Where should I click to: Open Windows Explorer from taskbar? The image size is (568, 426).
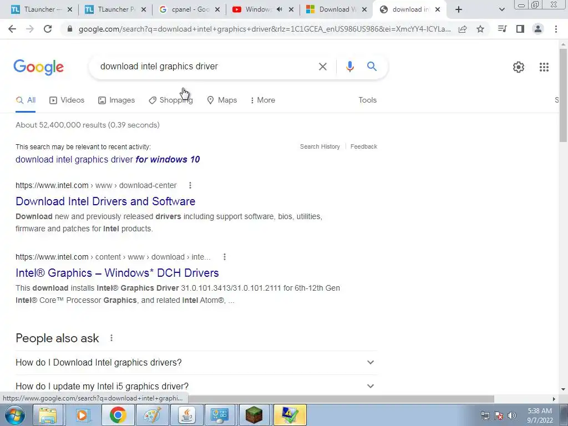click(48, 415)
